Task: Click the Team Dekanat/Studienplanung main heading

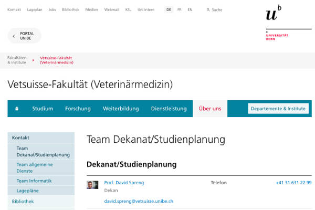Action: (x=156, y=140)
